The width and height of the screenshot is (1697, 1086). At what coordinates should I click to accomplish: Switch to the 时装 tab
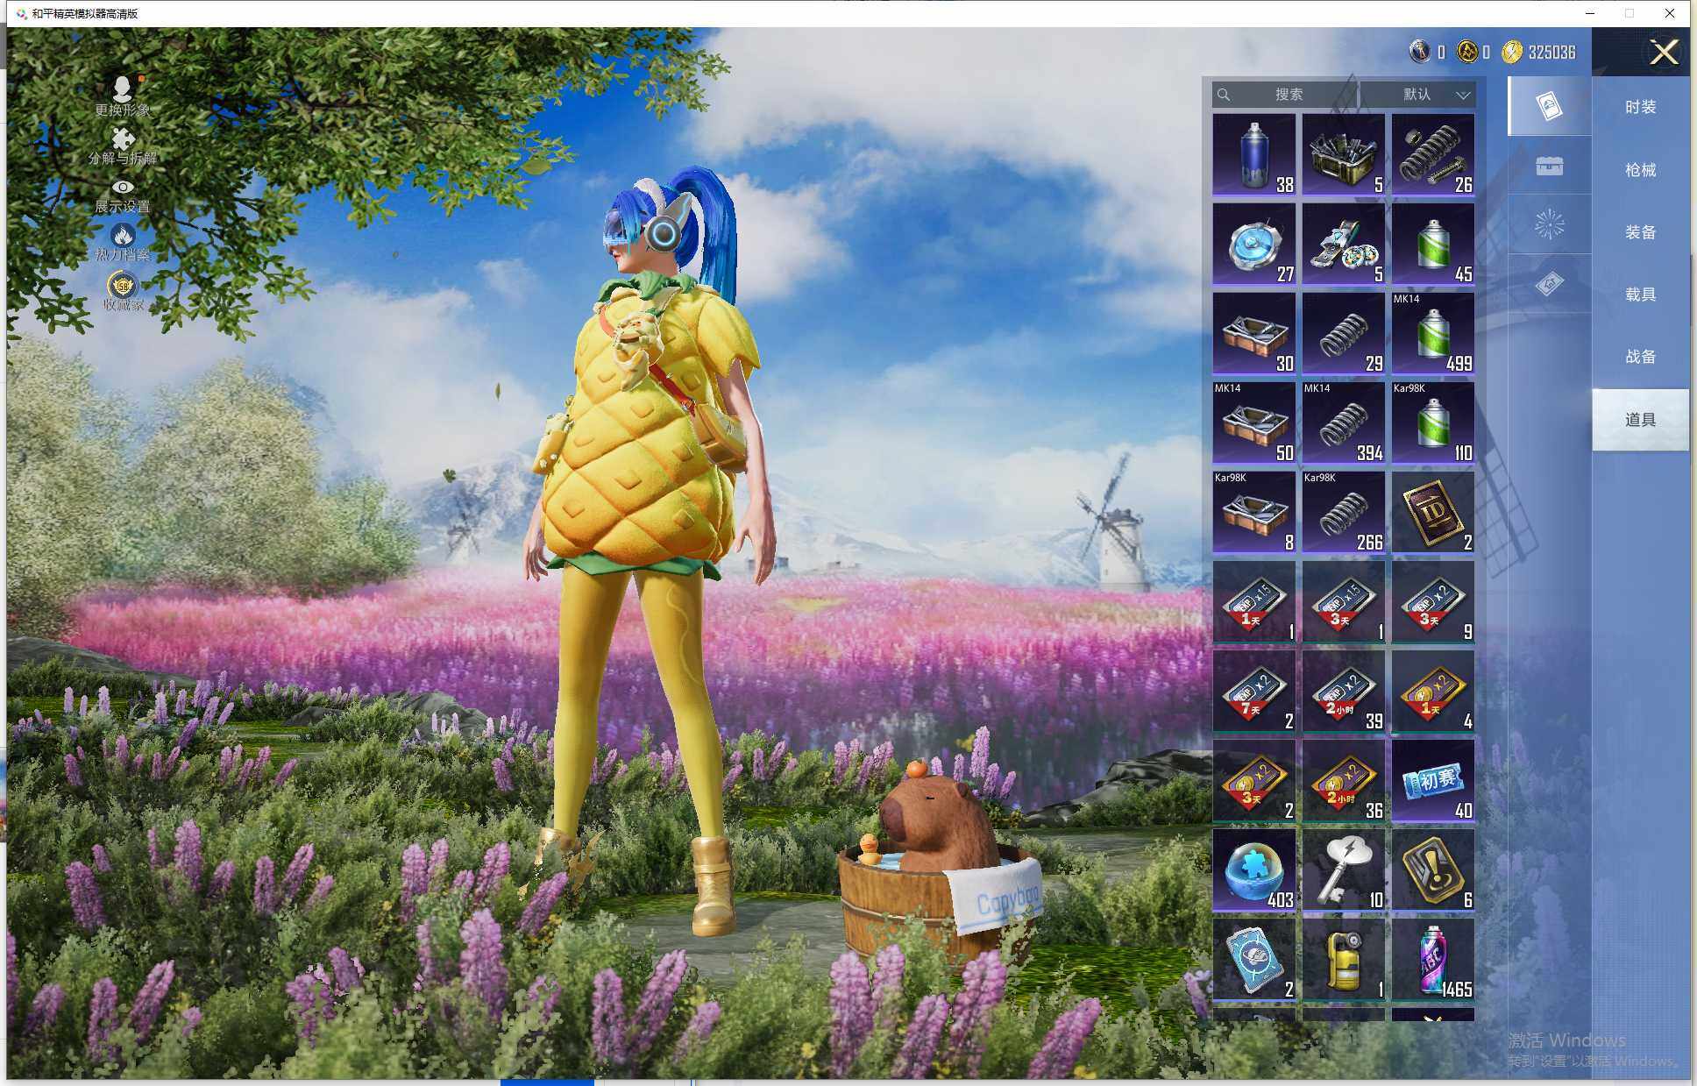pyautogui.click(x=1640, y=107)
